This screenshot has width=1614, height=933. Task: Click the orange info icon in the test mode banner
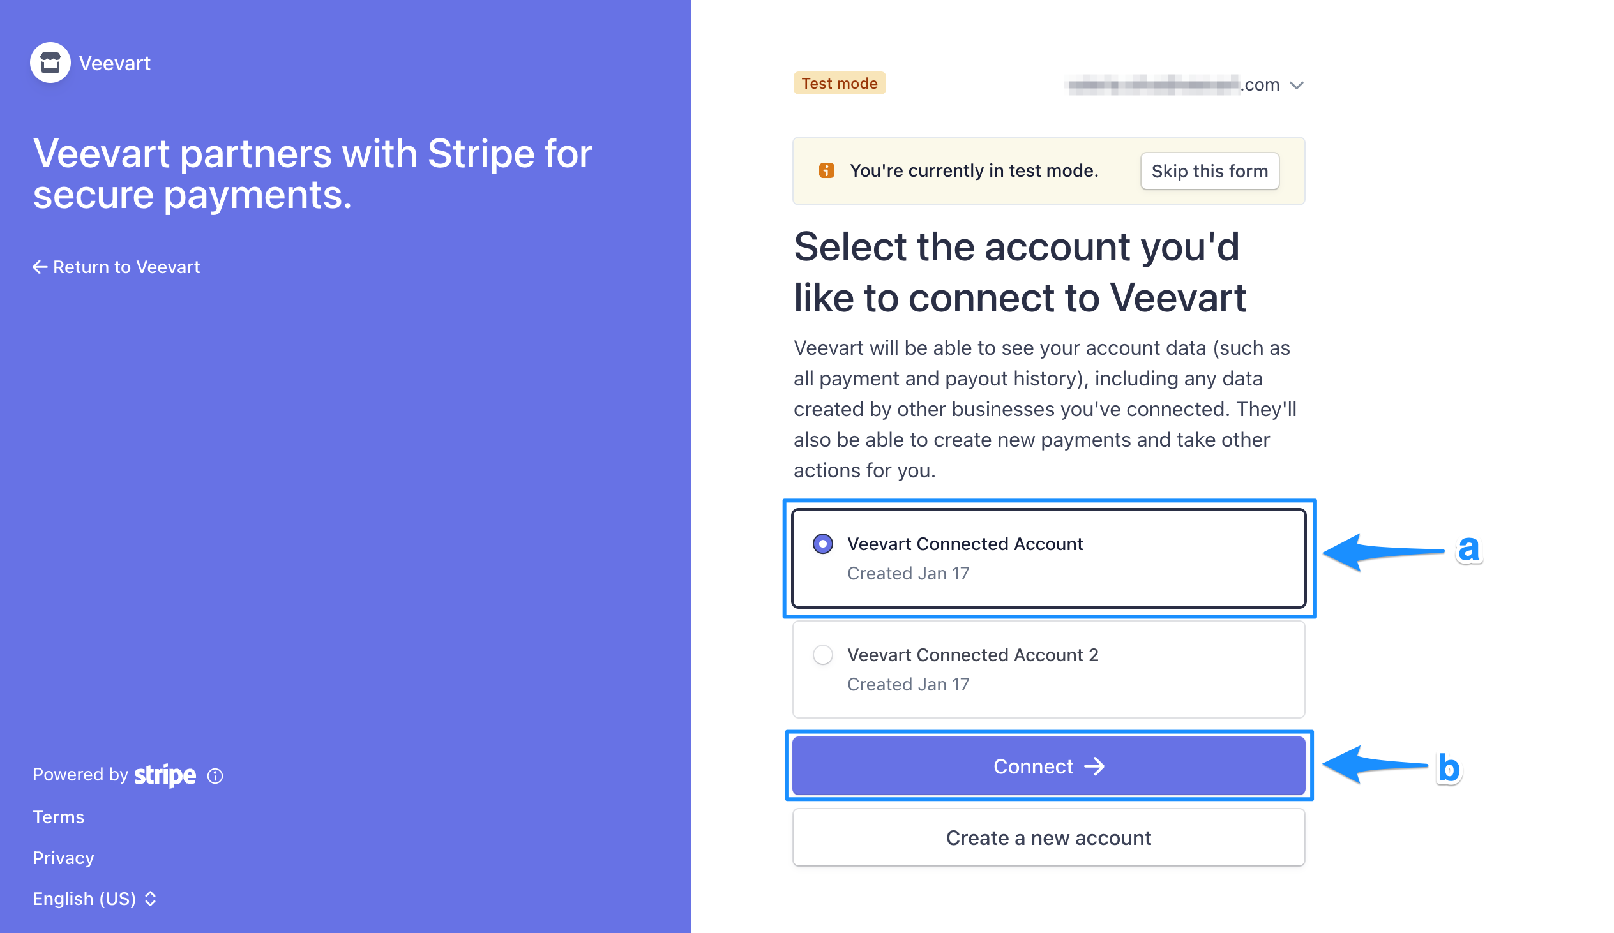pyautogui.click(x=826, y=170)
